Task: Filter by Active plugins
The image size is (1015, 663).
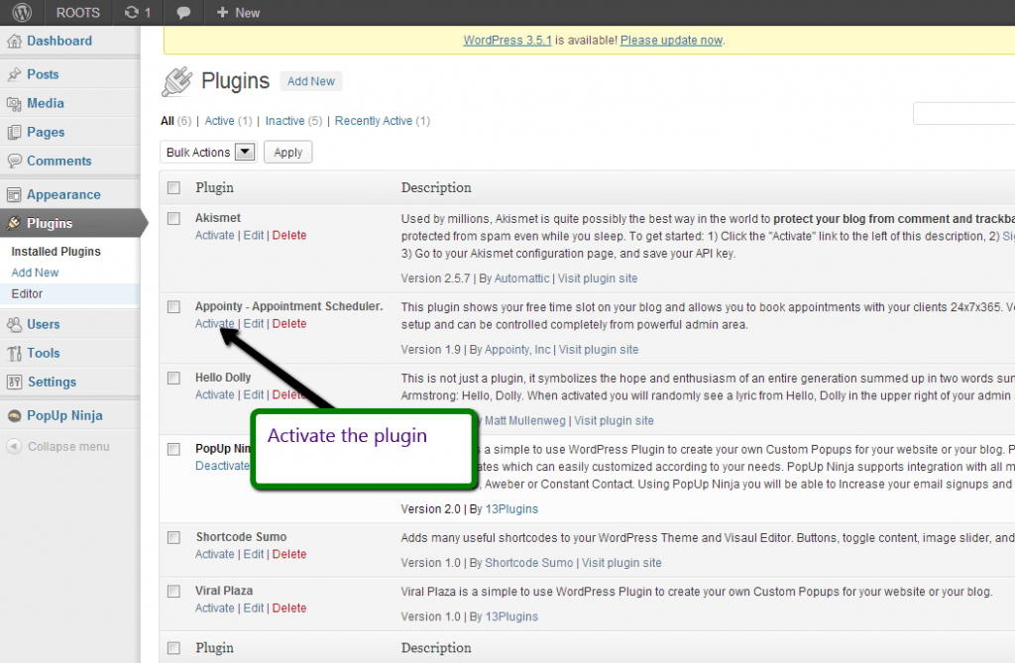Action: click(x=219, y=121)
